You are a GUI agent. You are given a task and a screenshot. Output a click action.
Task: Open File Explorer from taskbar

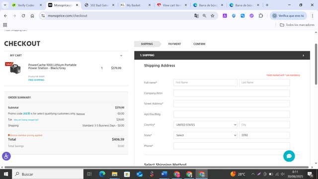tap(115, 174)
